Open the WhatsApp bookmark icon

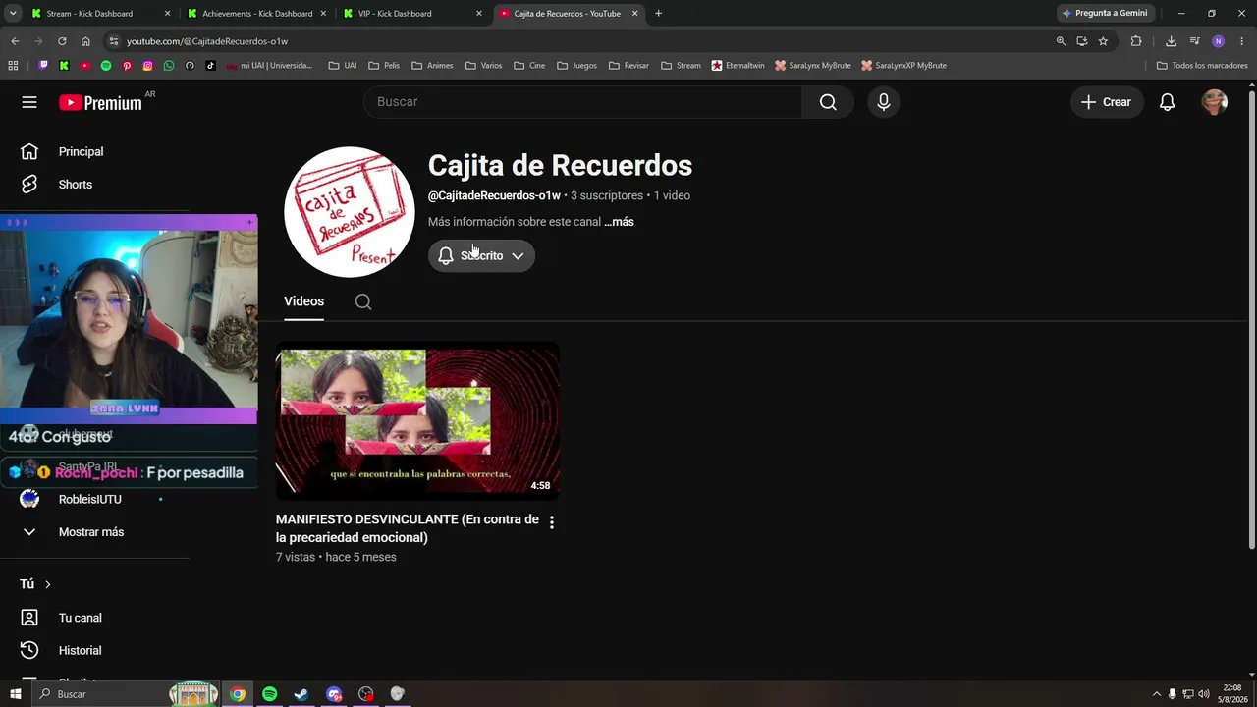pos(169,66)
